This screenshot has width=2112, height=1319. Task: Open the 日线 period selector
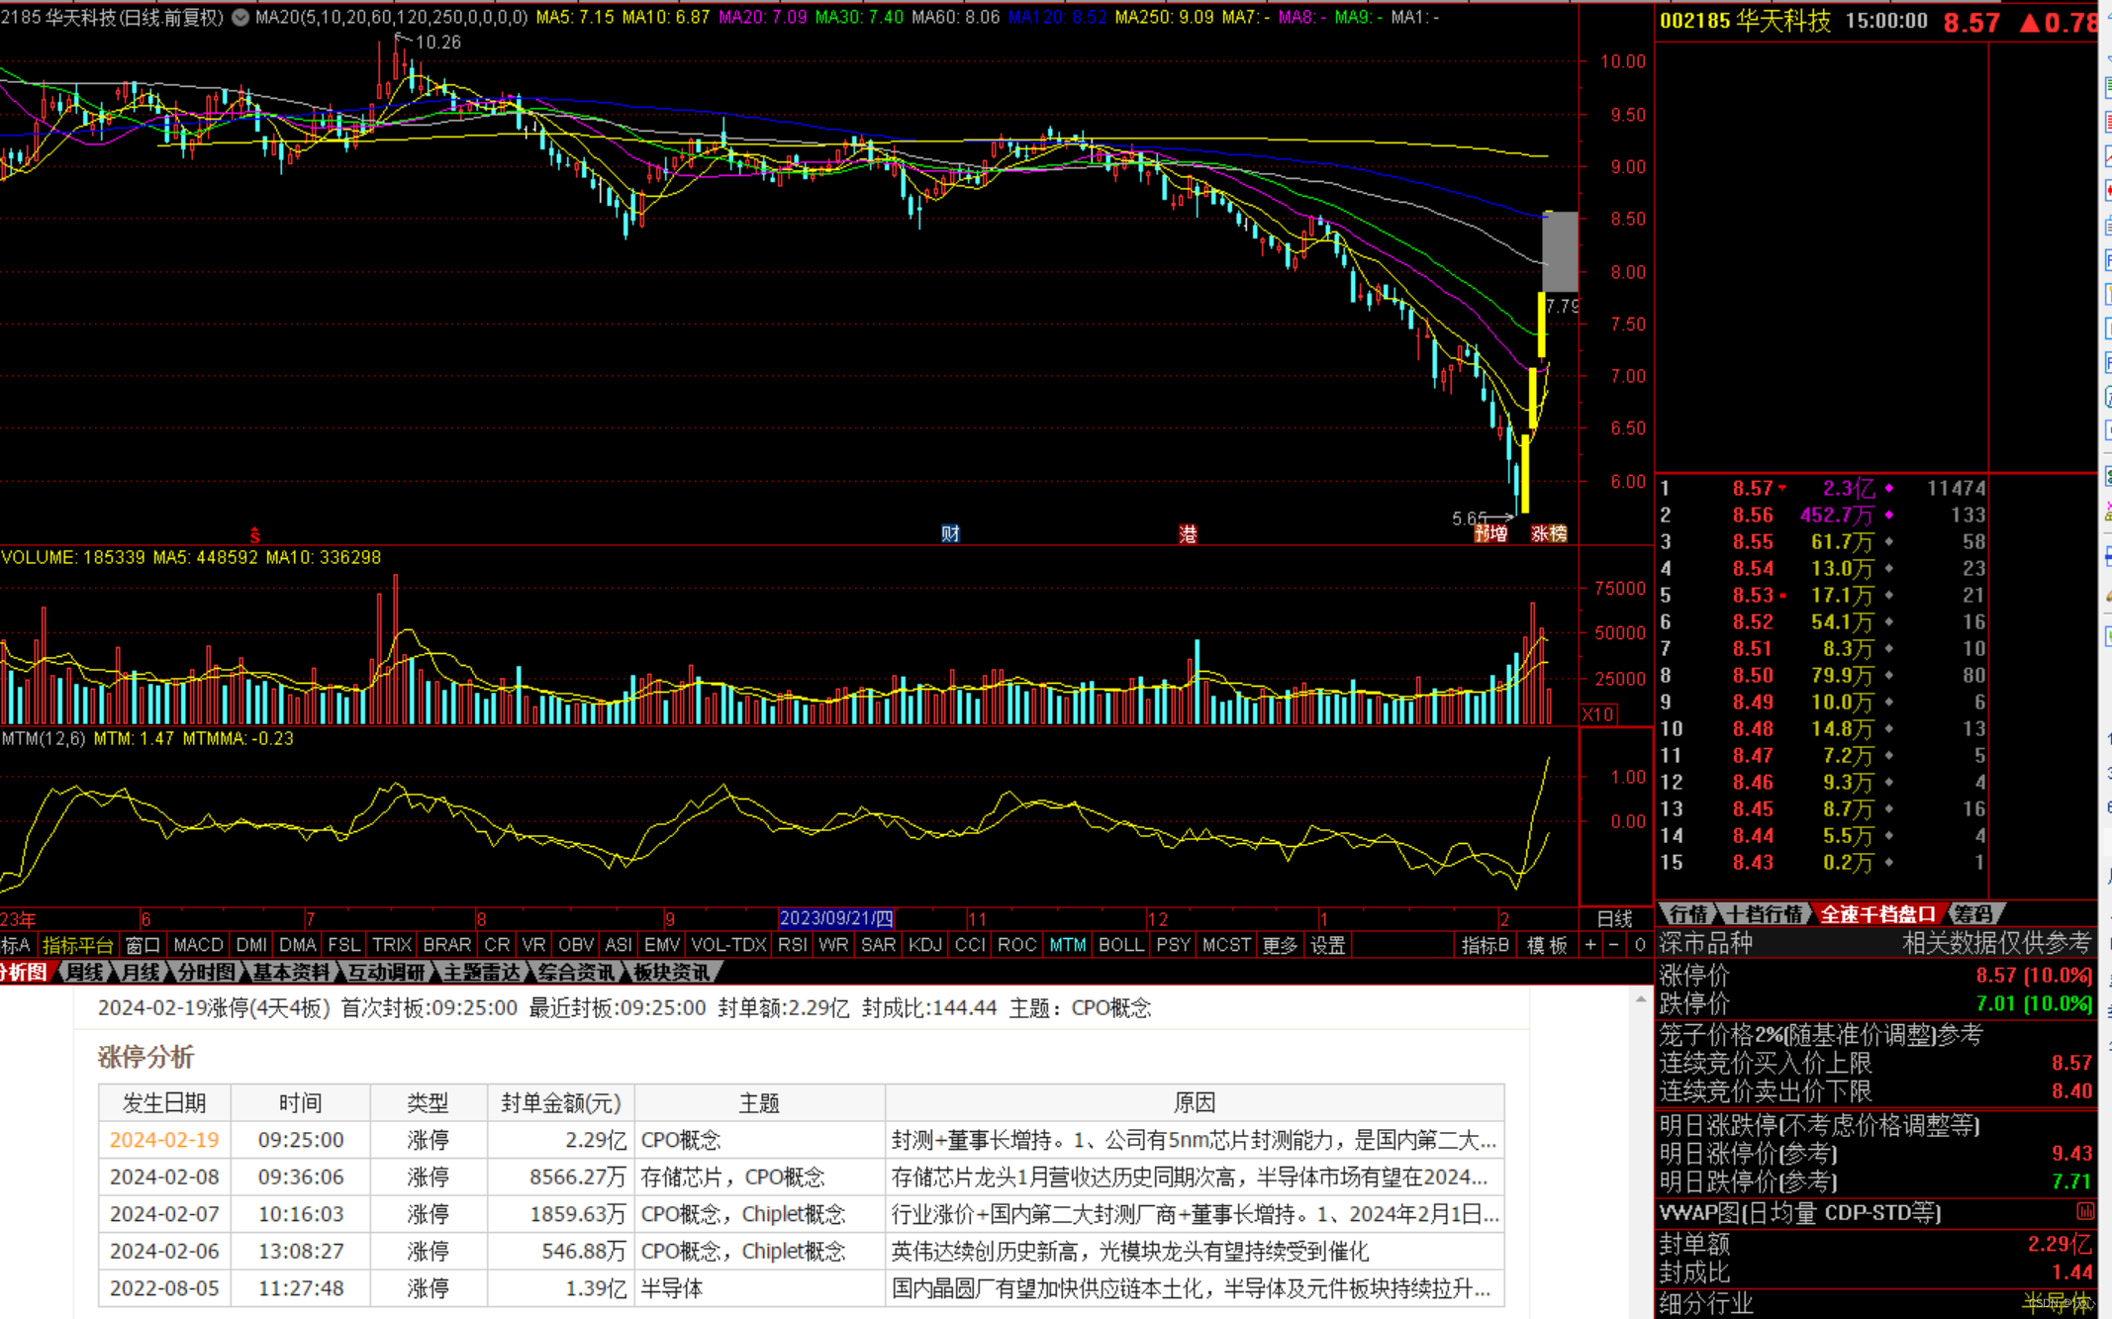click(x=1614, y=918)
